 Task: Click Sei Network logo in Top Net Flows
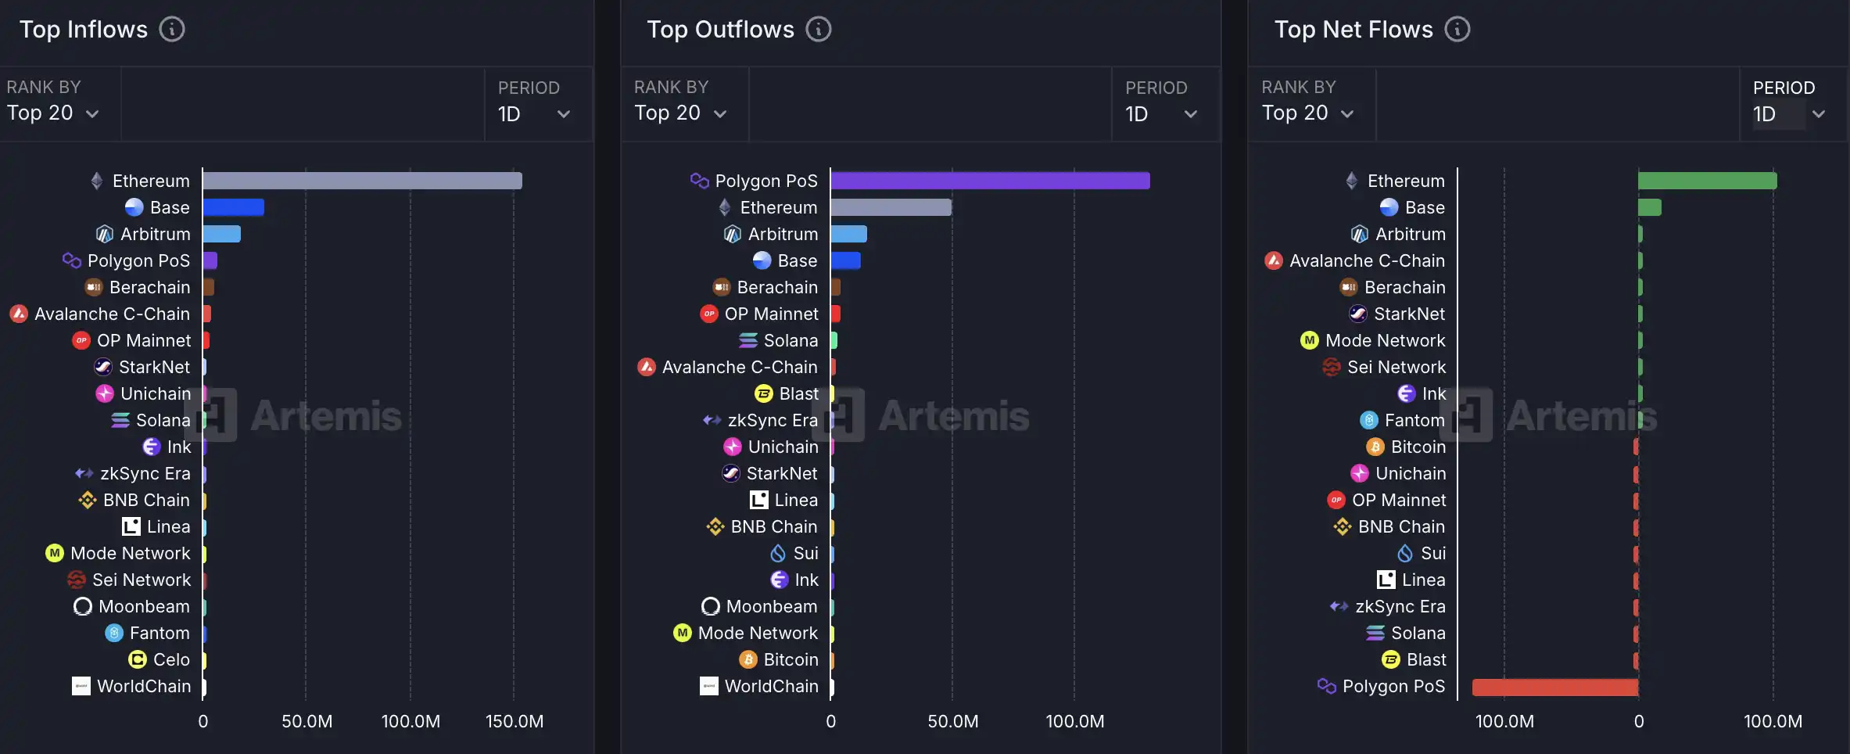click(1332, 367)
